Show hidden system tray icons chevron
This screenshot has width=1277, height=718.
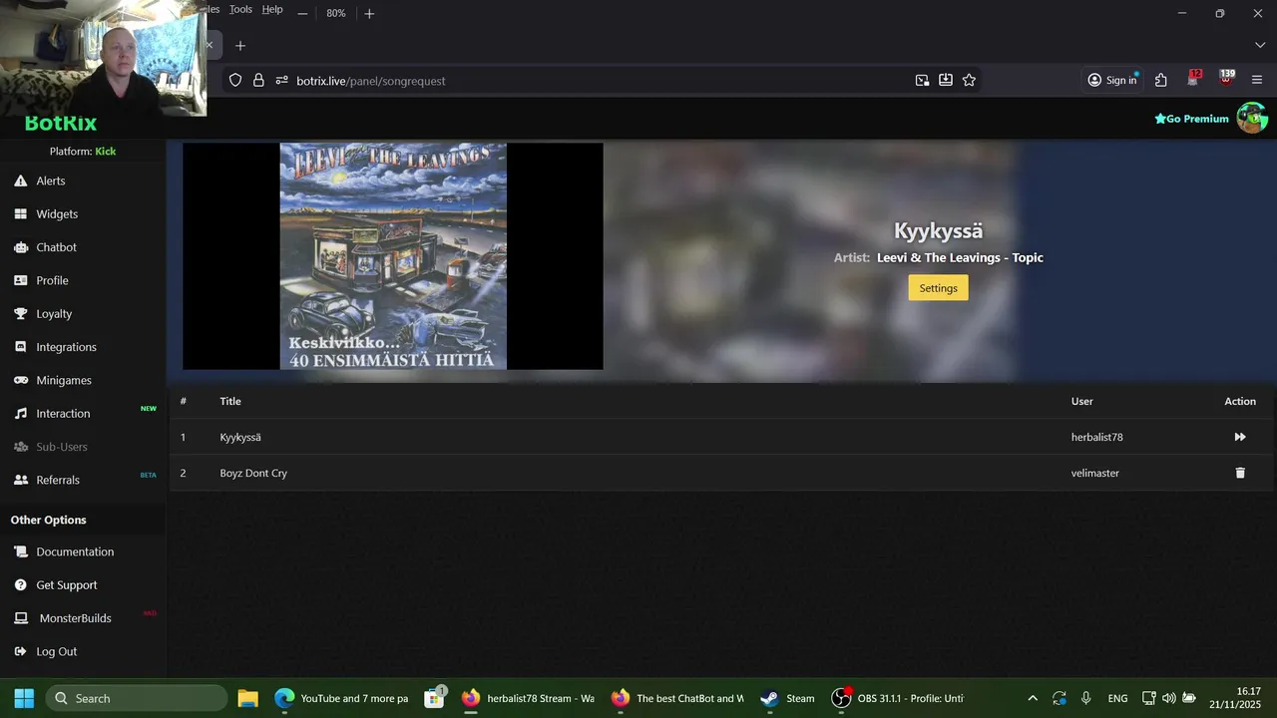point(1032,698)
